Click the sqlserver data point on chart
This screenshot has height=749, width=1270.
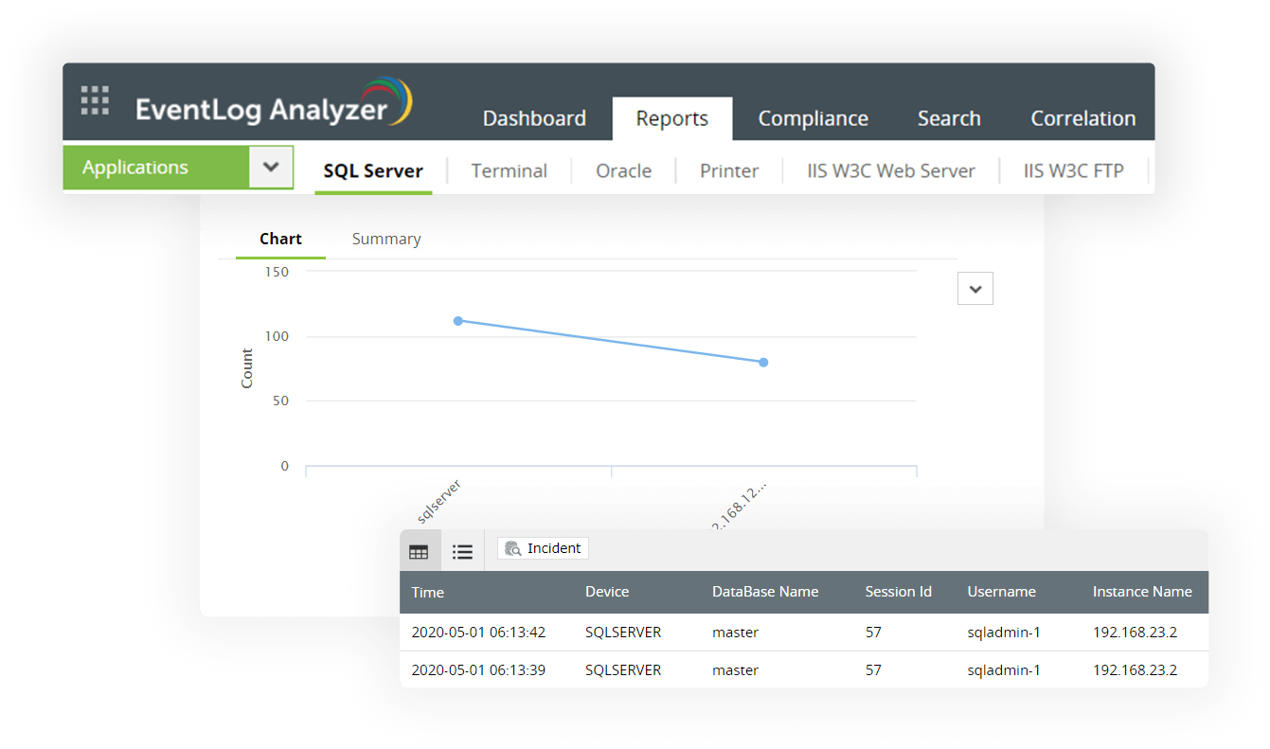pos(458,321)
